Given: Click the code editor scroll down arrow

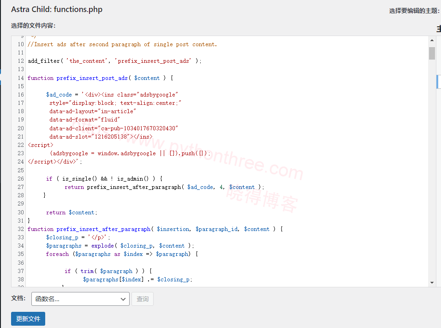Looking at the screenshot, I should (x=432, y=283).
